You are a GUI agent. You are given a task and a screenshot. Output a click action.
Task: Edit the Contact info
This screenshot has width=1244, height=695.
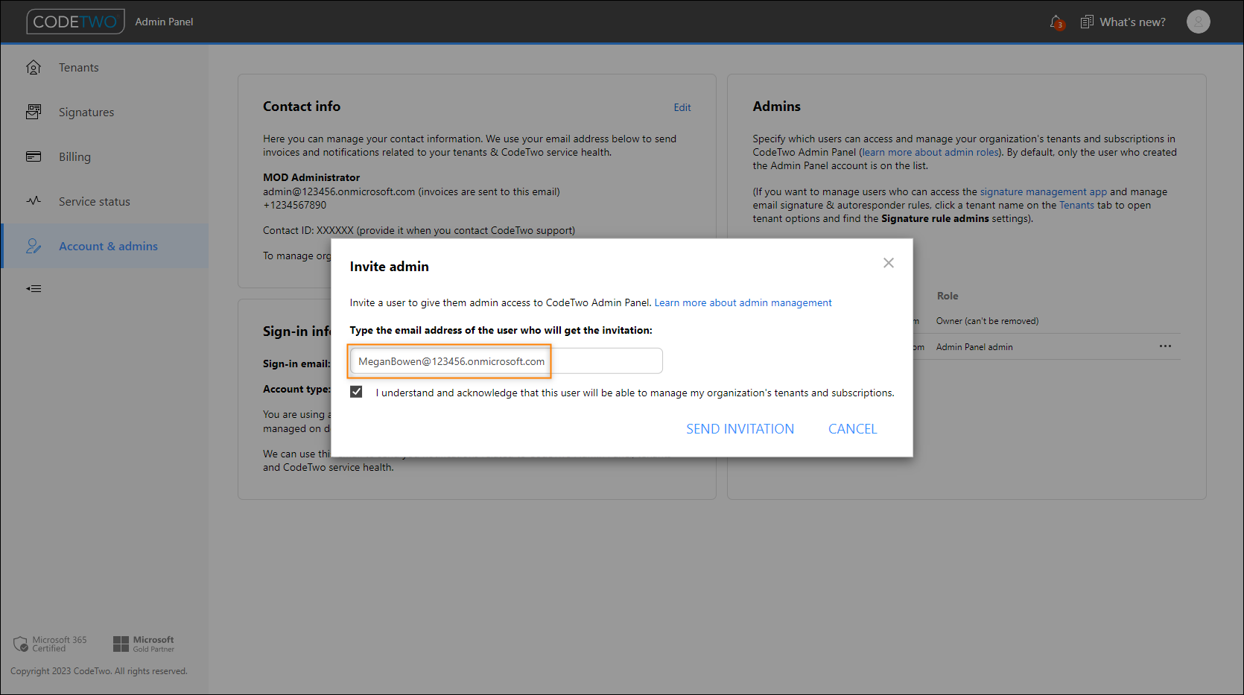(x=682, y=107)
